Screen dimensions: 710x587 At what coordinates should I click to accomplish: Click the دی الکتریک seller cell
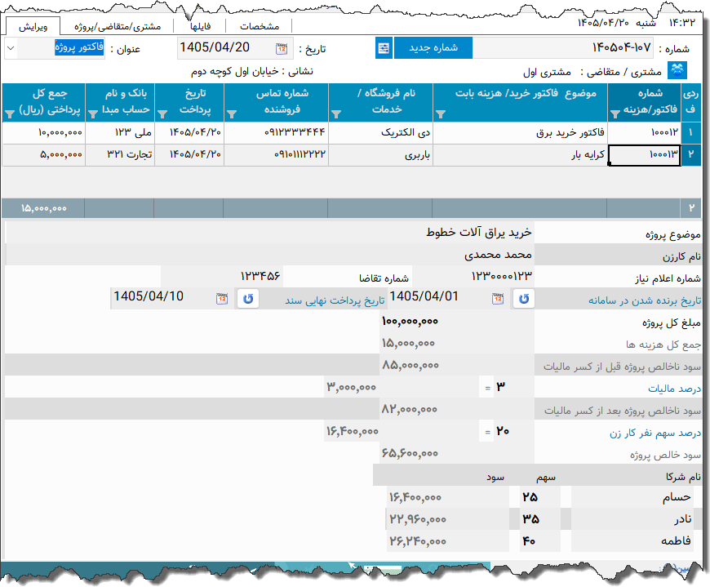click(x=380, y=133)
